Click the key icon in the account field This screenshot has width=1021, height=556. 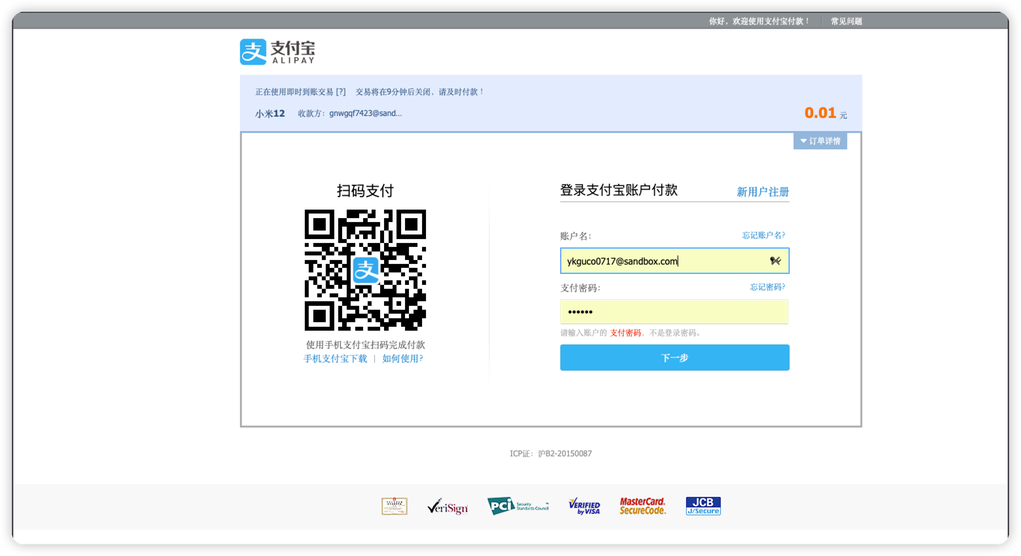tap(775, 261)
